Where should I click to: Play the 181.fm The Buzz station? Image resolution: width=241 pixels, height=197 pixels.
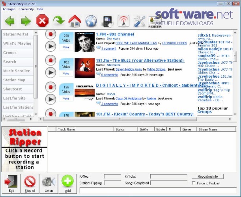[x=50, y=72]
